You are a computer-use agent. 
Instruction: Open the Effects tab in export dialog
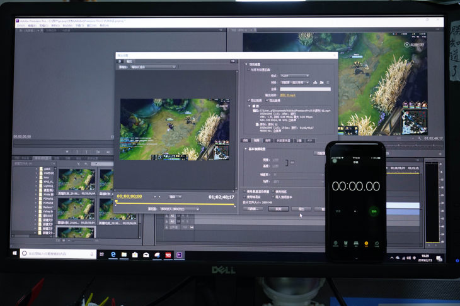[245, 140]
